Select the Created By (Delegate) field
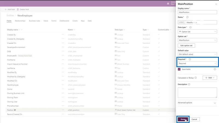 point(16,39)
